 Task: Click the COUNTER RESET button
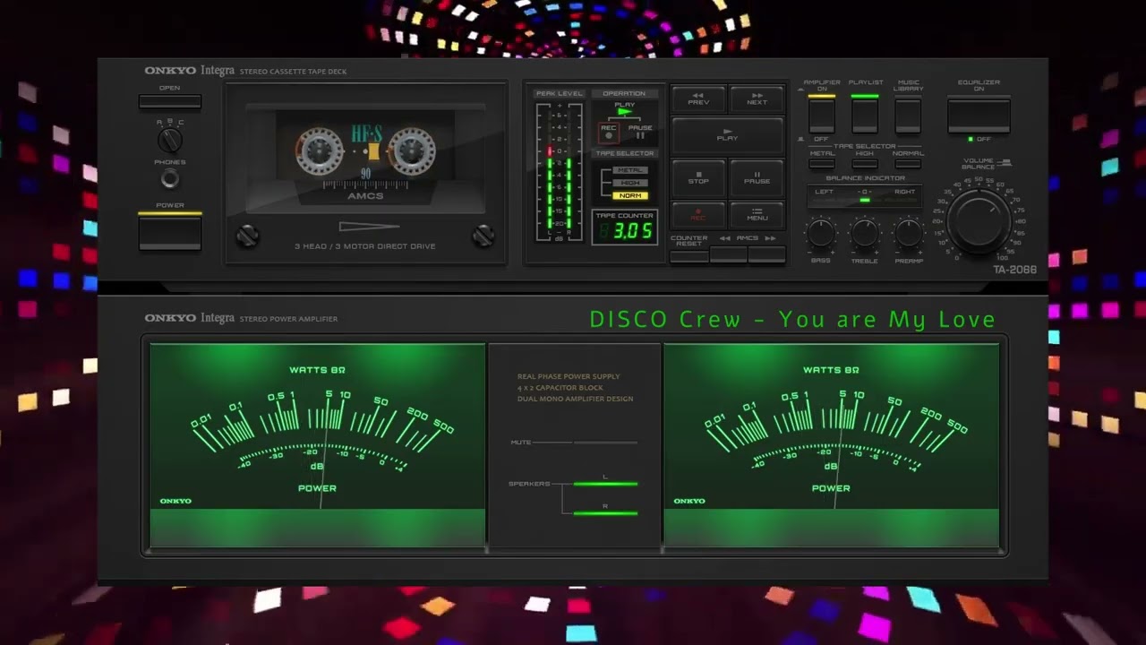[688, 256]
